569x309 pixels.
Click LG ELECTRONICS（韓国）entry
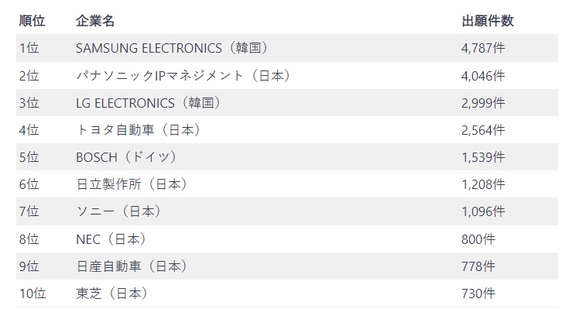pos(148,103)
